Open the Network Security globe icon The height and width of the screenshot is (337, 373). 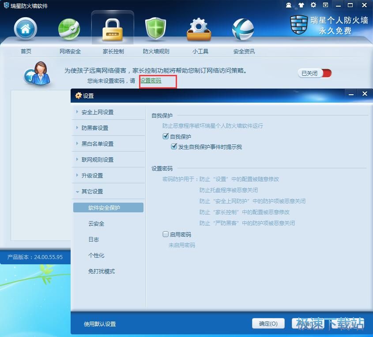click(69, 29)
